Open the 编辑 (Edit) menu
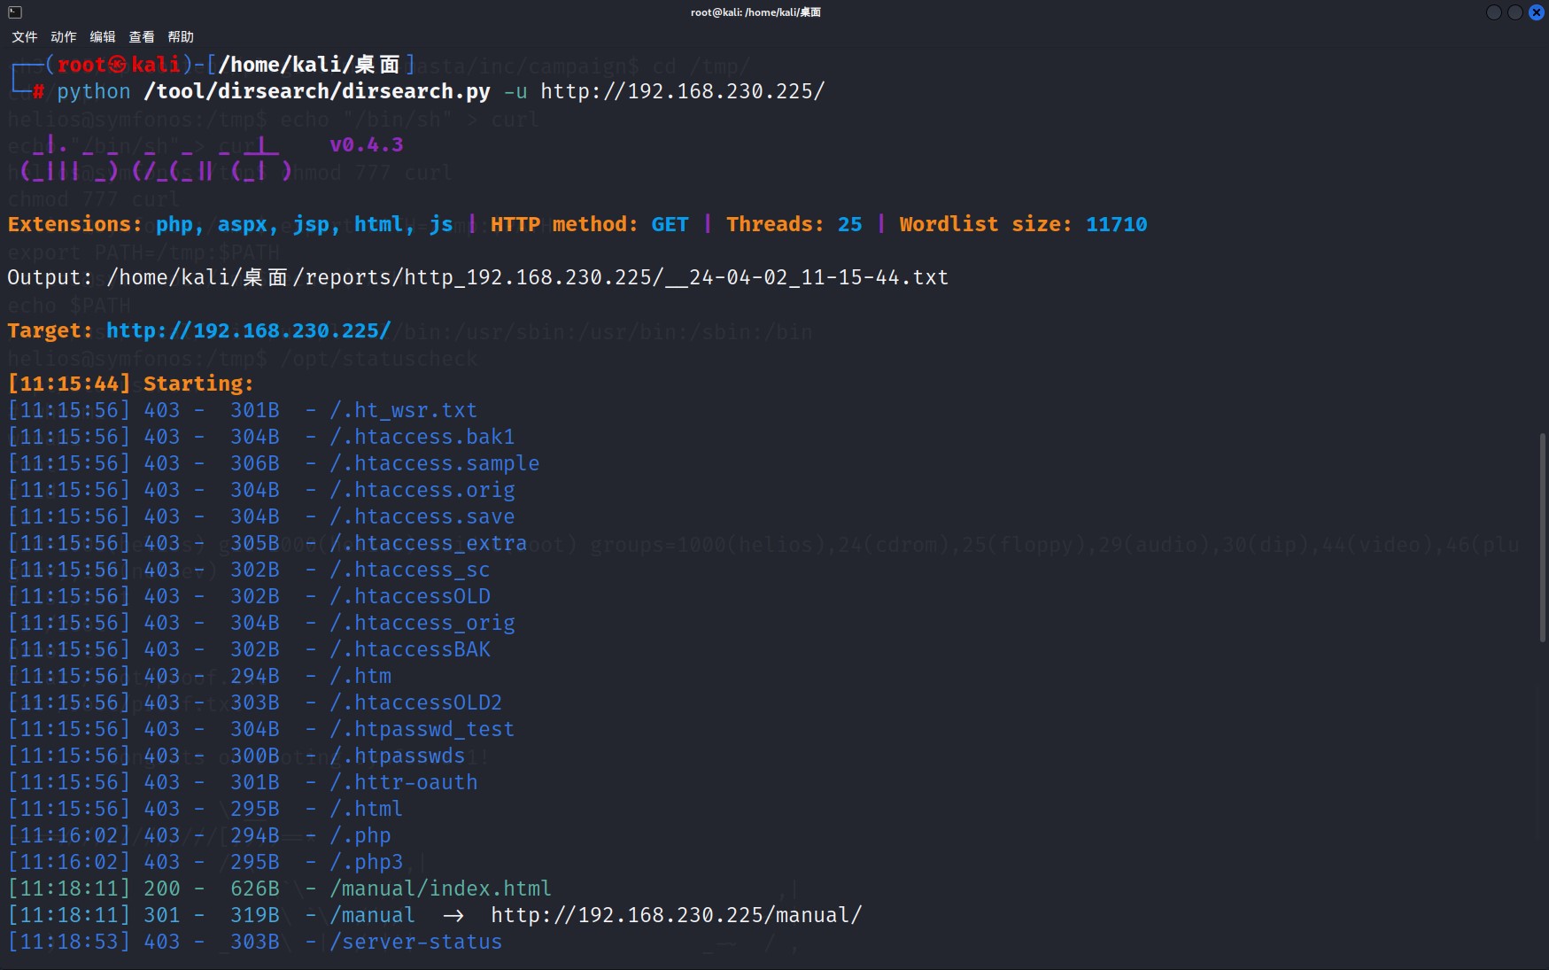 pos(102,36)
